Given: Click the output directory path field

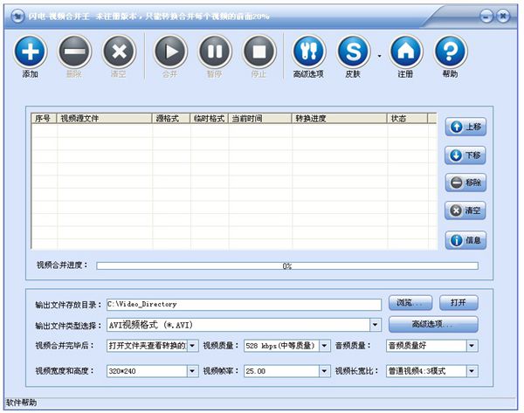Looking at the screenshot, I should (x=244, y=305).
